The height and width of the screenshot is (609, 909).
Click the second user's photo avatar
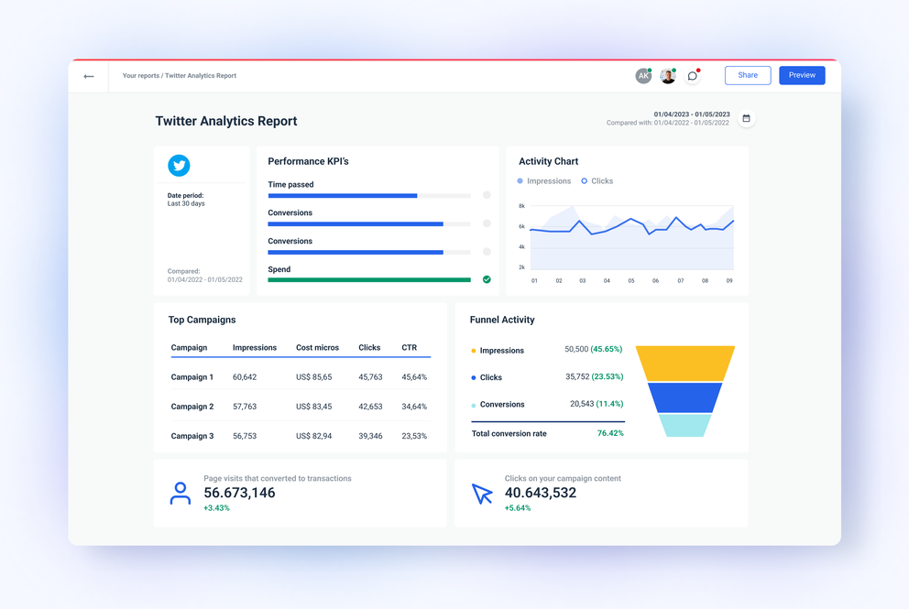(668, 76)
